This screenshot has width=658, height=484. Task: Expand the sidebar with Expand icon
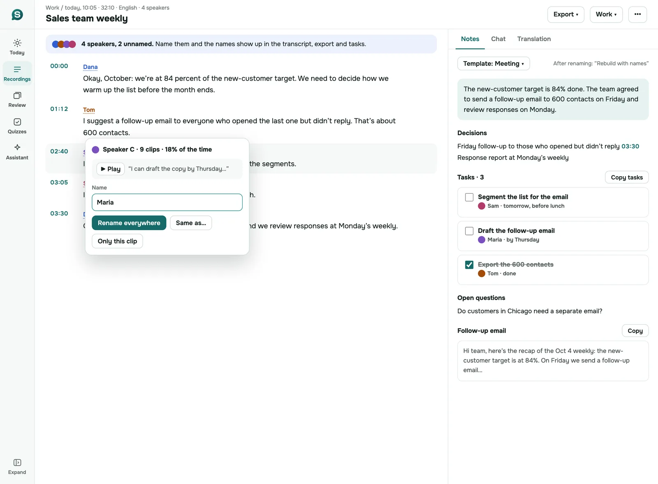[17, 466]
